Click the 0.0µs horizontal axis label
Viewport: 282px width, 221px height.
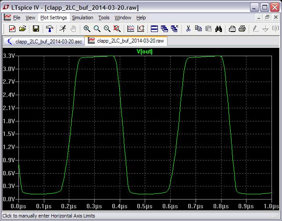point(18,206)
